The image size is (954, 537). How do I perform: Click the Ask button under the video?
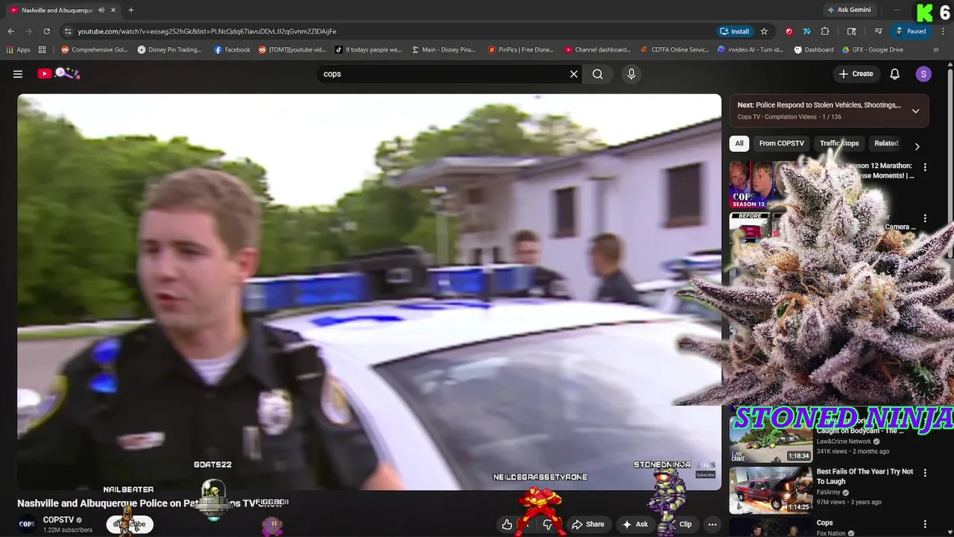click(635, 524)
